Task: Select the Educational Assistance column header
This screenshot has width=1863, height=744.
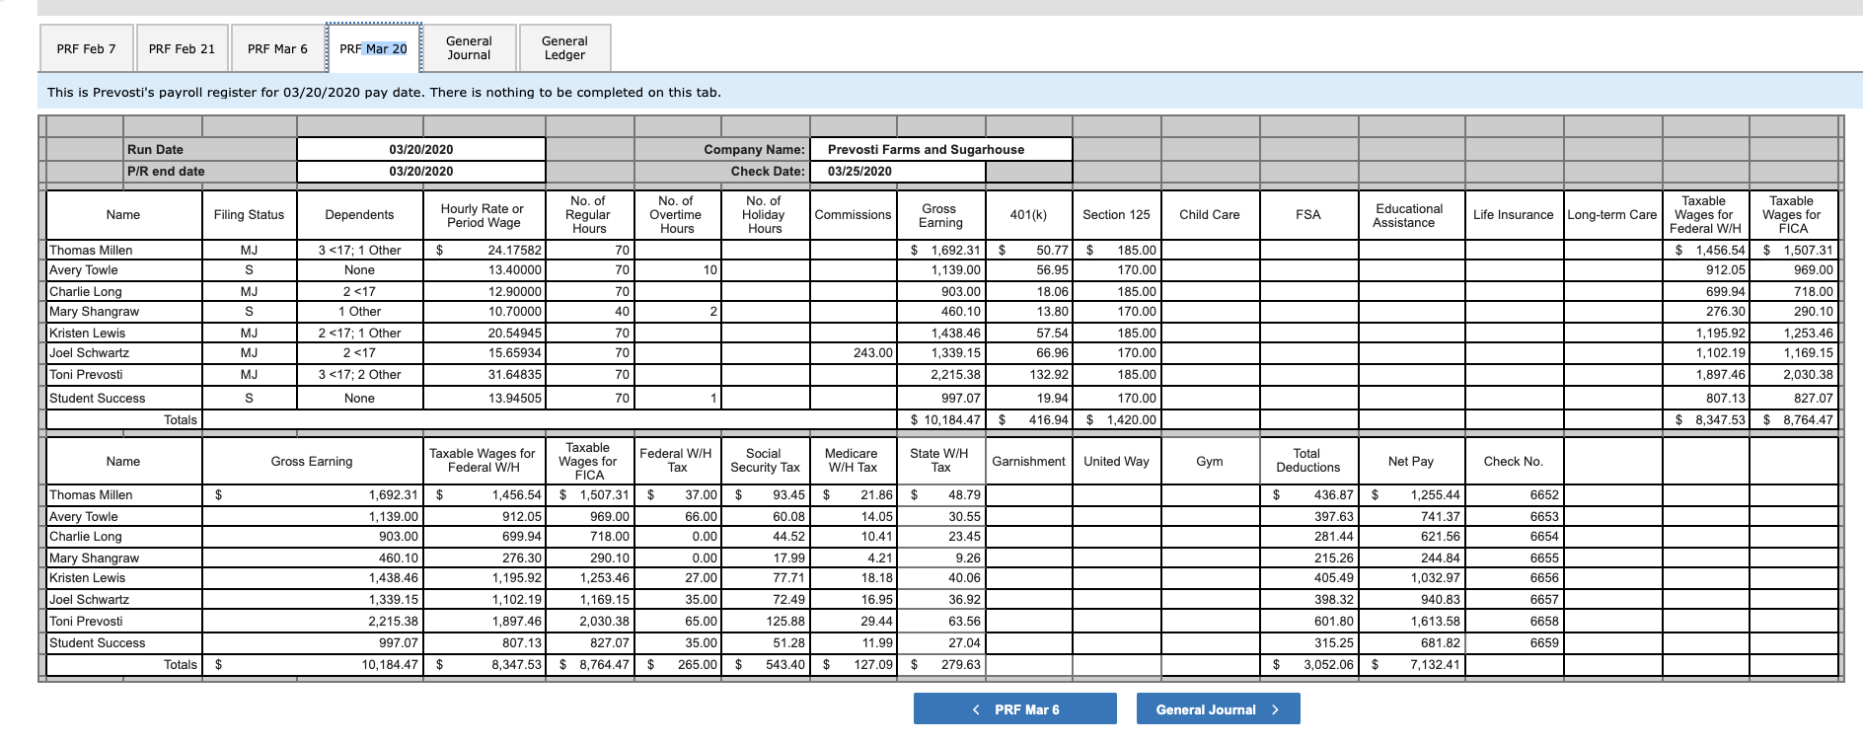Action: click(x=1410, y=214)
